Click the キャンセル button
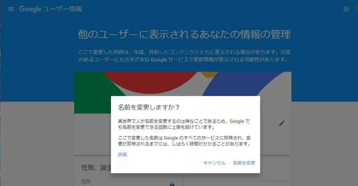This screenshot has width=358, height=186. (214, 163)
